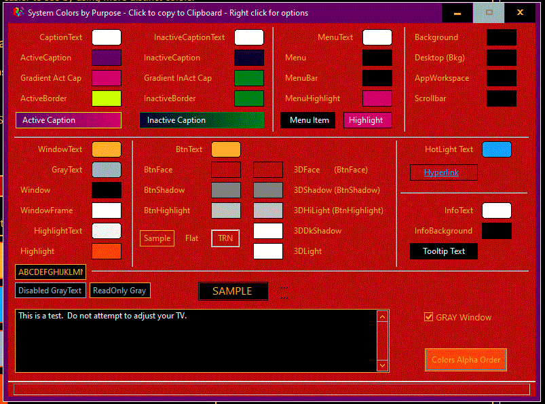This screenshot has width=545, height=404.
Task: Click the empty status field at bottom
Action: [x=271, y=389]
